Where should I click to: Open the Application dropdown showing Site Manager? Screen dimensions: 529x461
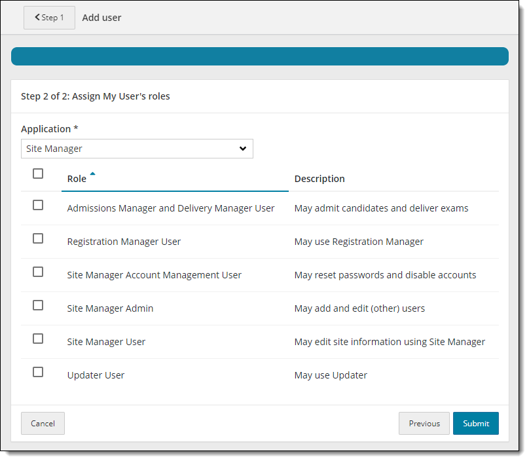[x=137, y=149]
